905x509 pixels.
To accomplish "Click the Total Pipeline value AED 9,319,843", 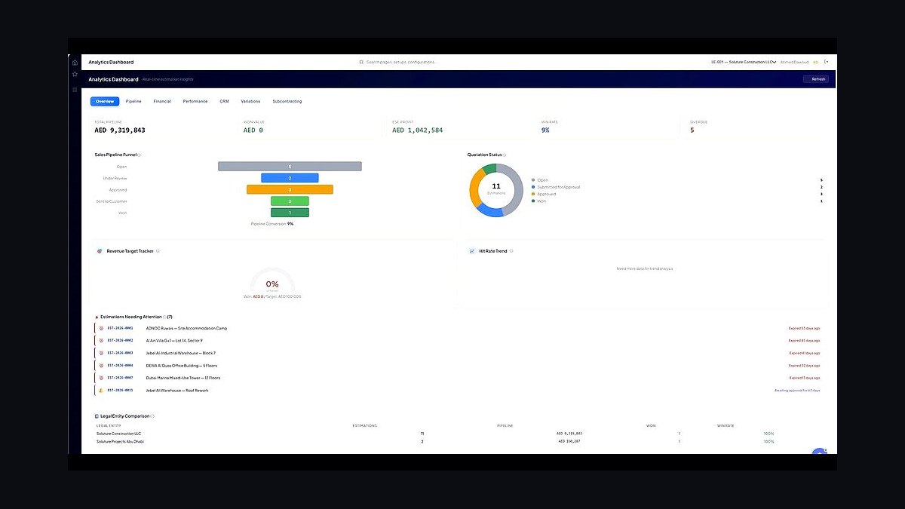I will [120, 130].
